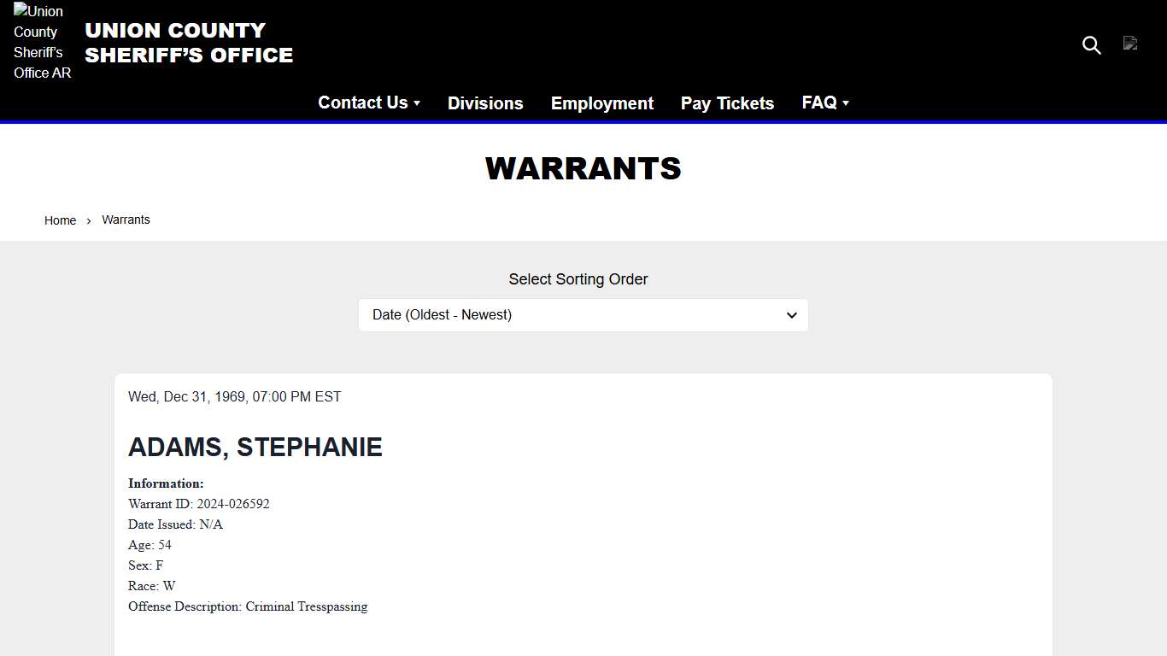This screenshot has width=1167, height=656.
Task: Select the Warrants breadcrumb entry
Action: click(x=126, y=220)
